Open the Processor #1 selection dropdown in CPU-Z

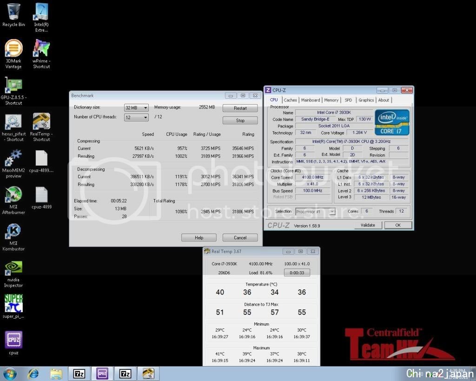tap(315, 212)
